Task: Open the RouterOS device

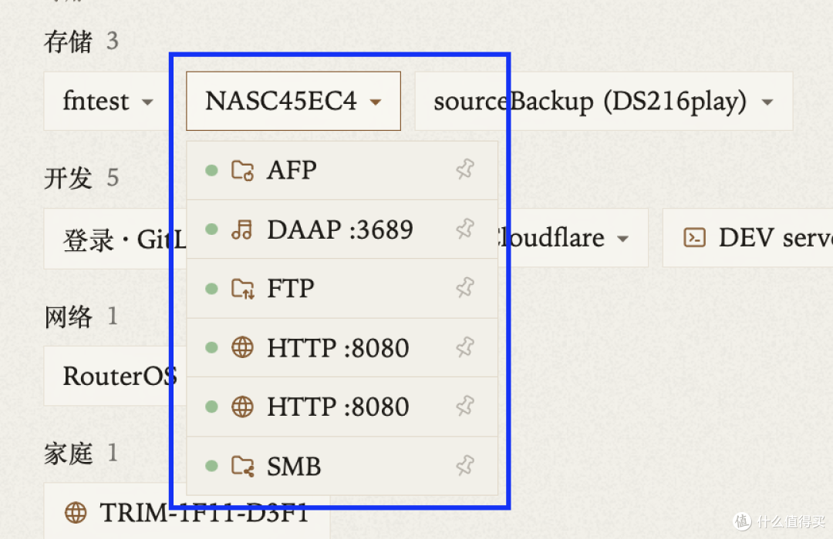Action: (115, 376)
